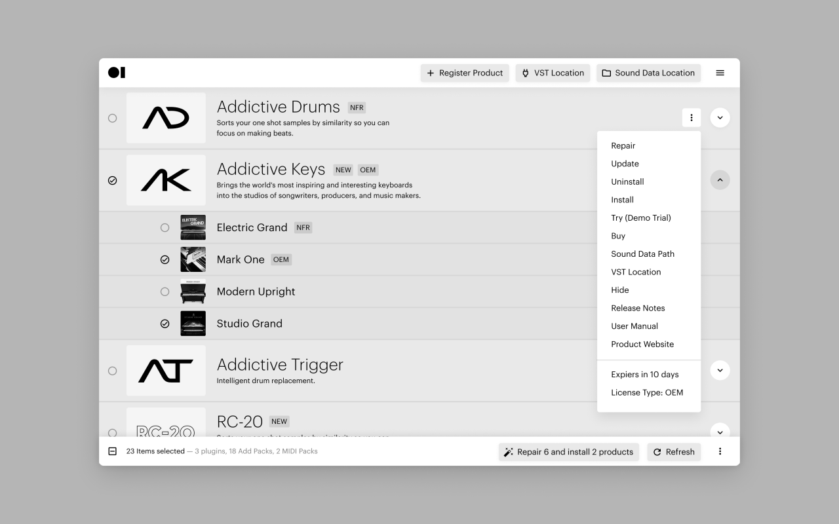Select the Addictive Drums radio checkbox

point(112,118)
